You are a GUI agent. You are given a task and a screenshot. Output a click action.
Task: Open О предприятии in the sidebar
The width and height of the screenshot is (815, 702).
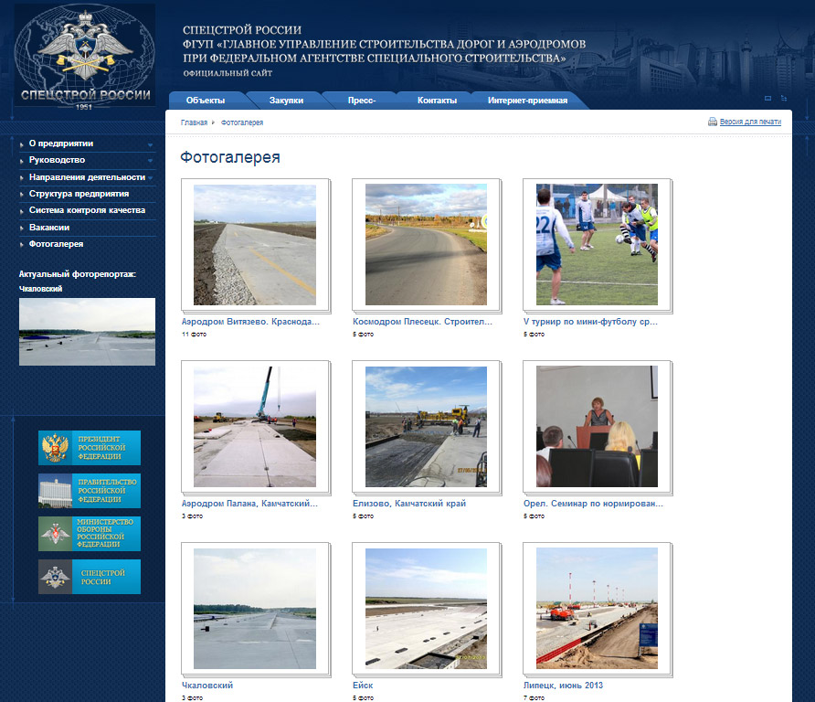click(61, 144)
